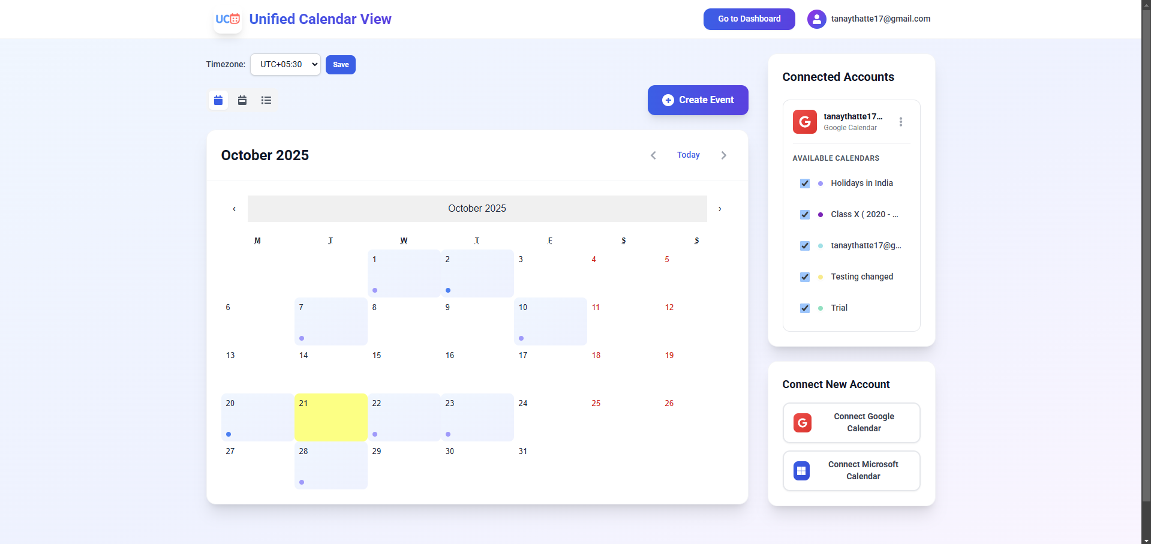The image size is (1151, 544).
Task: Uncheck the Trial calendar
Action: (804, 308)
